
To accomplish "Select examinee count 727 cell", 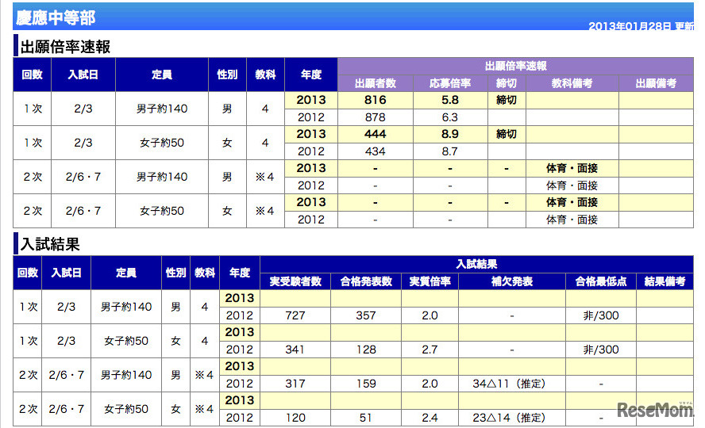I will [295, 315].
